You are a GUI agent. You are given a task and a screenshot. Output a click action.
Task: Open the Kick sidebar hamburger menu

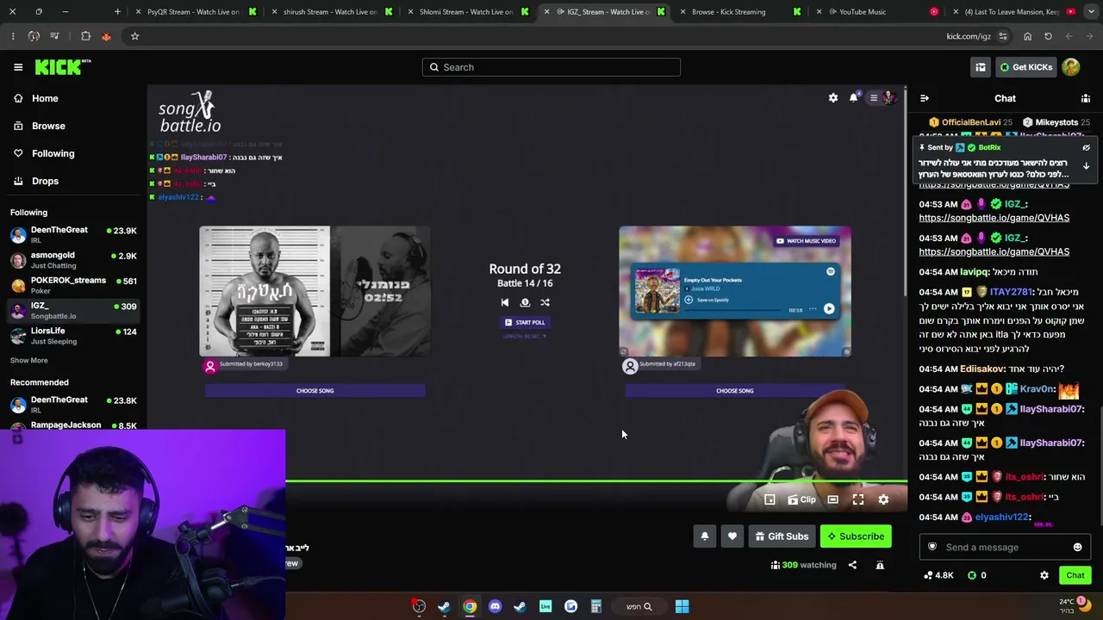18,67
